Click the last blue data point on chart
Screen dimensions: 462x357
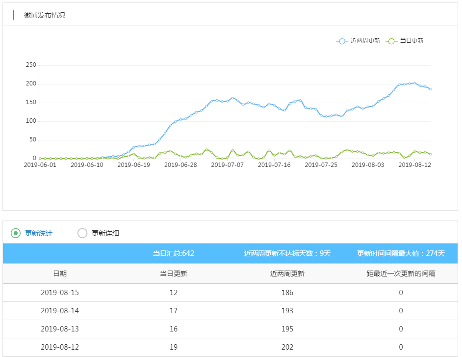(x=430, y=89)
